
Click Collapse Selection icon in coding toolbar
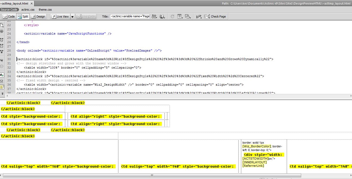[2, 46]
